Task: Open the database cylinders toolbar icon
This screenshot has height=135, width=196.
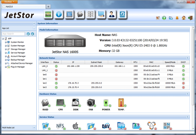Action: [91, 14]
